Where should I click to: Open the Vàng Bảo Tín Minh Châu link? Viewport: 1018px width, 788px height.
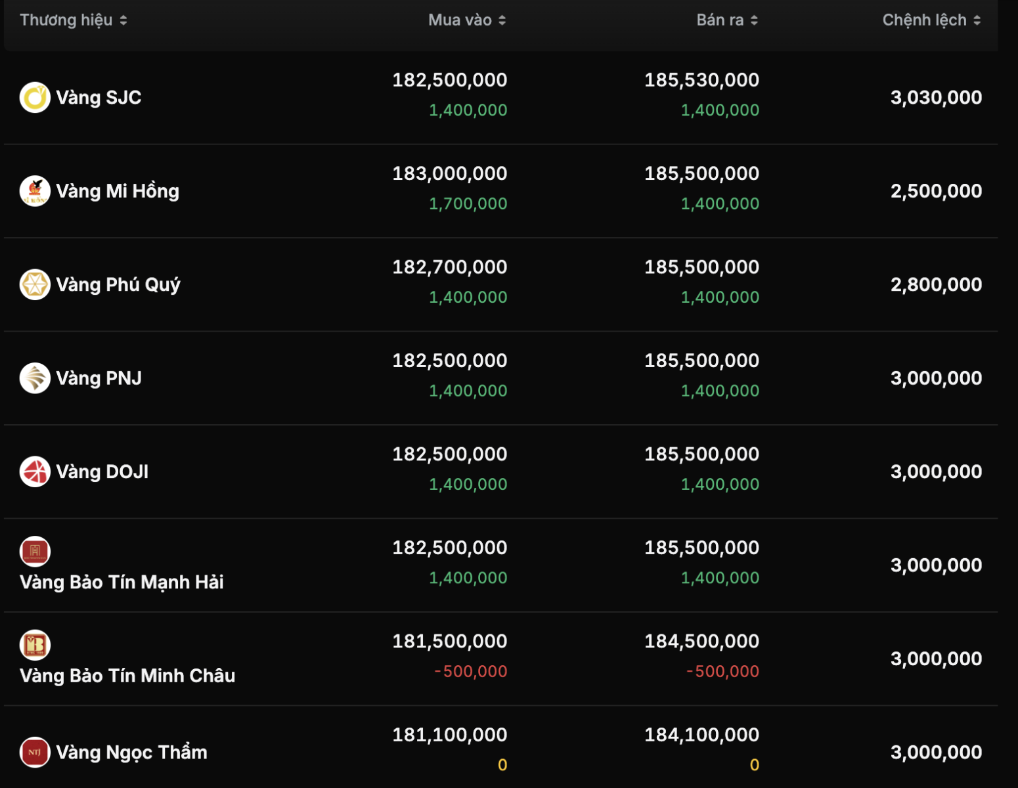click(127, 676)
